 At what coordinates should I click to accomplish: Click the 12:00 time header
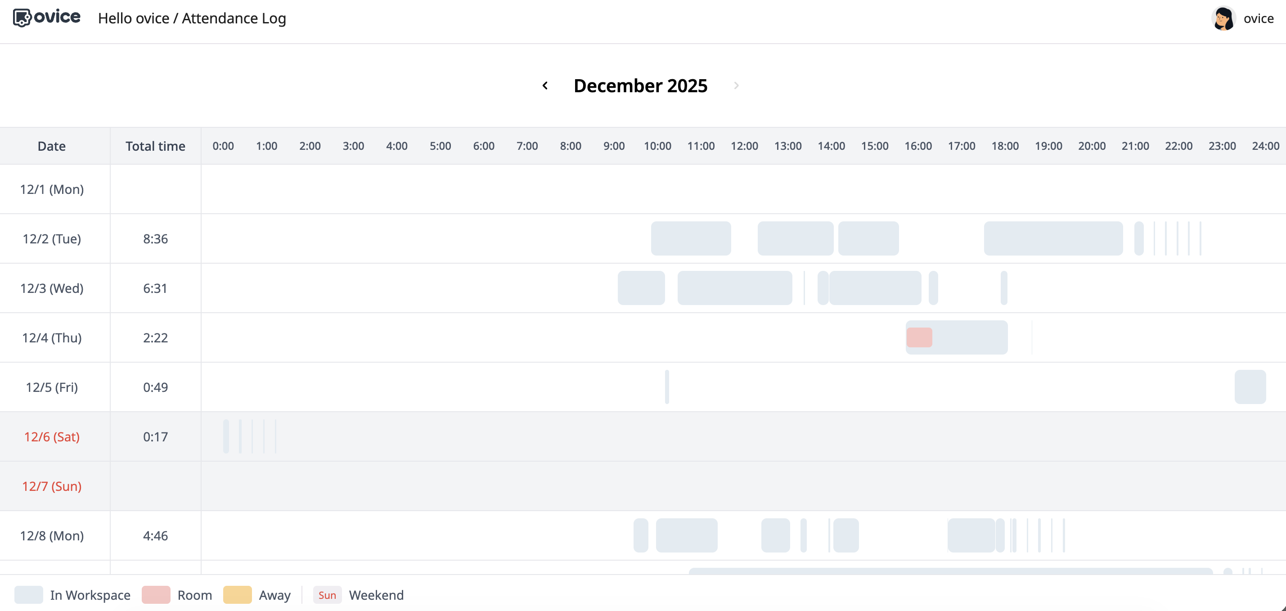coord(744,146)
